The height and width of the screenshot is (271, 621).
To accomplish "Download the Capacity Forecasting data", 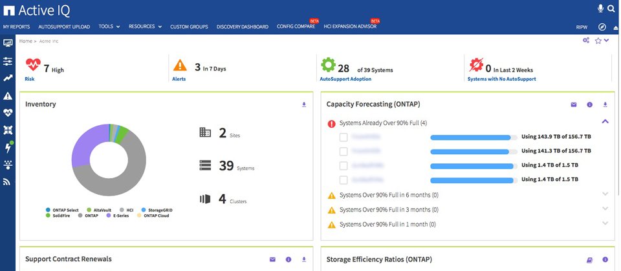I will [605, 105].
